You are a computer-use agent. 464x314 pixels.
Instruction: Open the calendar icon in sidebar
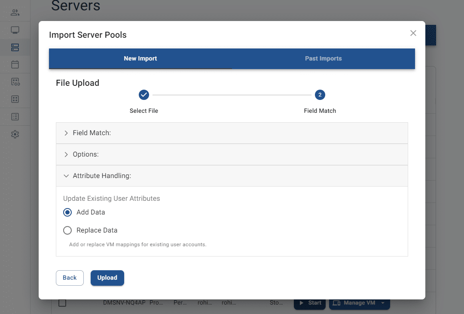coord(15,65)
